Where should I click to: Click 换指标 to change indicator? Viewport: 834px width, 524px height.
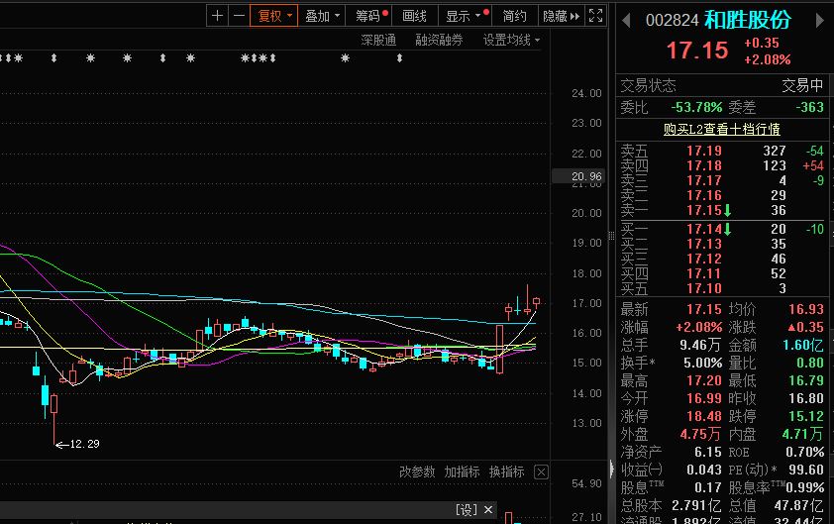(506, 472)
